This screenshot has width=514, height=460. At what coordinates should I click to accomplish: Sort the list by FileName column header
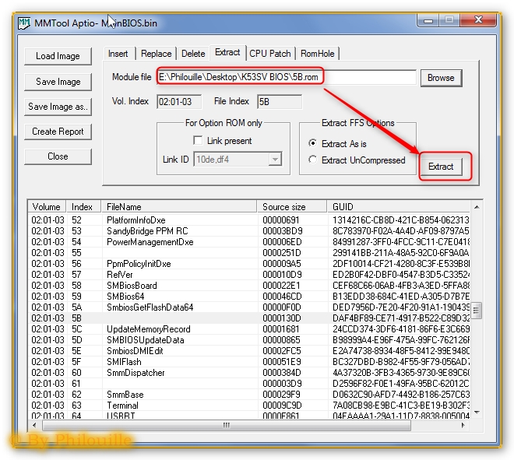[x=179, y=207]
